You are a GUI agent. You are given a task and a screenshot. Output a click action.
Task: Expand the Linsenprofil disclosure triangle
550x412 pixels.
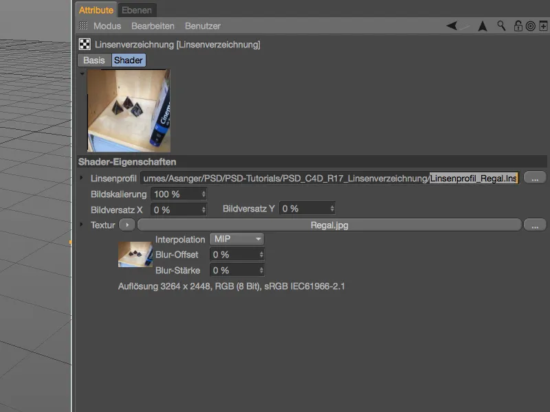coord(82,177)
